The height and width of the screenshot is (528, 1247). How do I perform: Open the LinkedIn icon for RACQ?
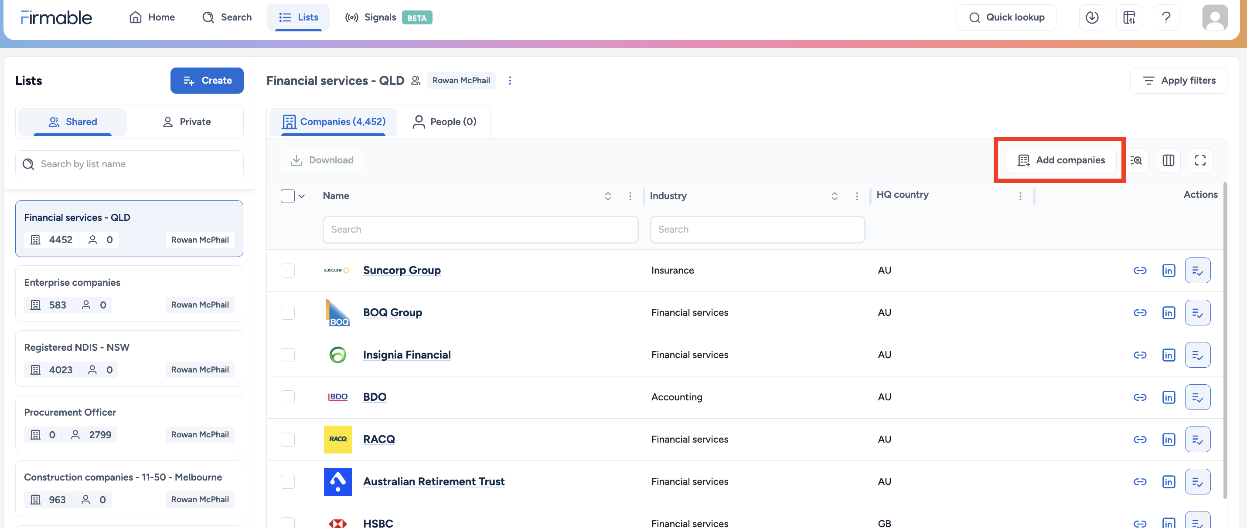tap(1169, 440)
